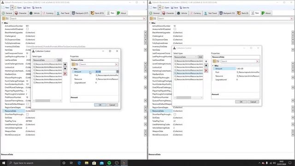Viewport: 295px width, 166px height.
Task: Toggle AwesomeSkillDisabled checkbox in the right window
Action: click(175, 29)
